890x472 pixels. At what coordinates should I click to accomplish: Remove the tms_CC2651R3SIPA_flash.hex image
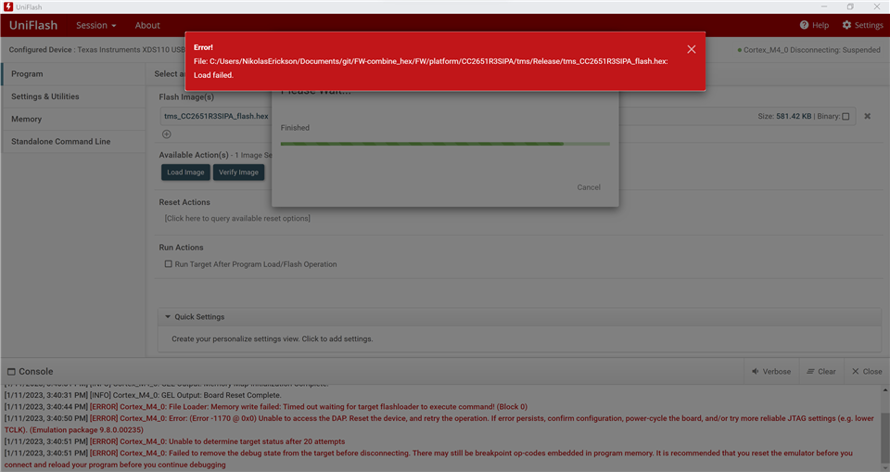coord(868,116)
